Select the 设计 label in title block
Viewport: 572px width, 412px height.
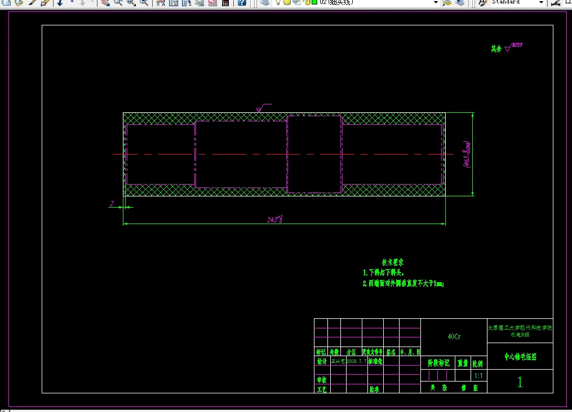[x=322, y=361]
